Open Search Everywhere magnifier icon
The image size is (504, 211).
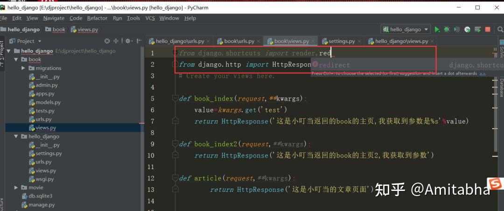point(500,29)
